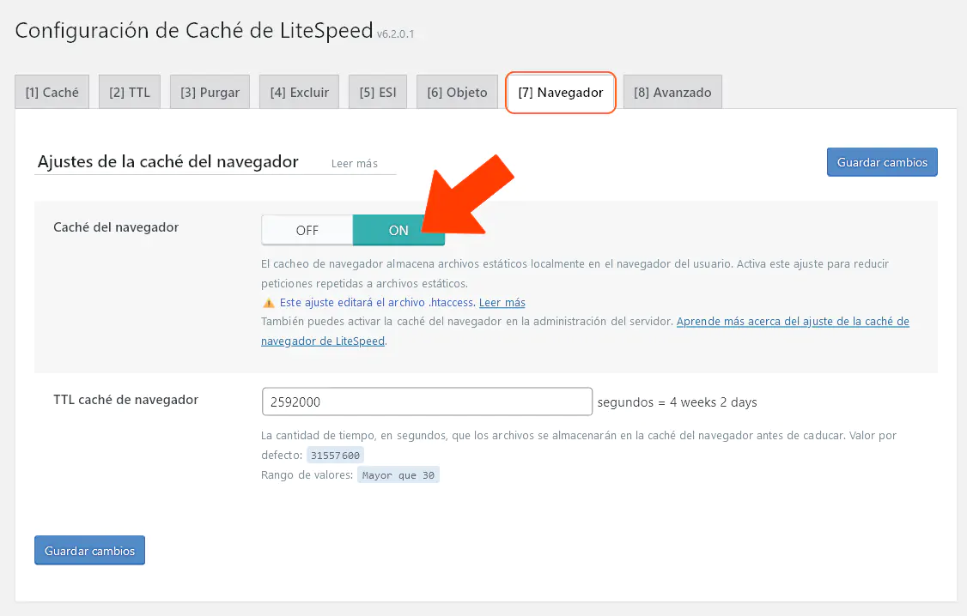
Task: Open Leer más link beside section heading
Action: click(x=355, y=163)
